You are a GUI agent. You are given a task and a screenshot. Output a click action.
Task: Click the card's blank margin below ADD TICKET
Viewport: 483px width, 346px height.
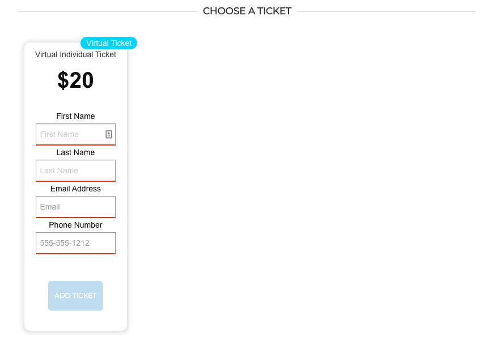75,321
